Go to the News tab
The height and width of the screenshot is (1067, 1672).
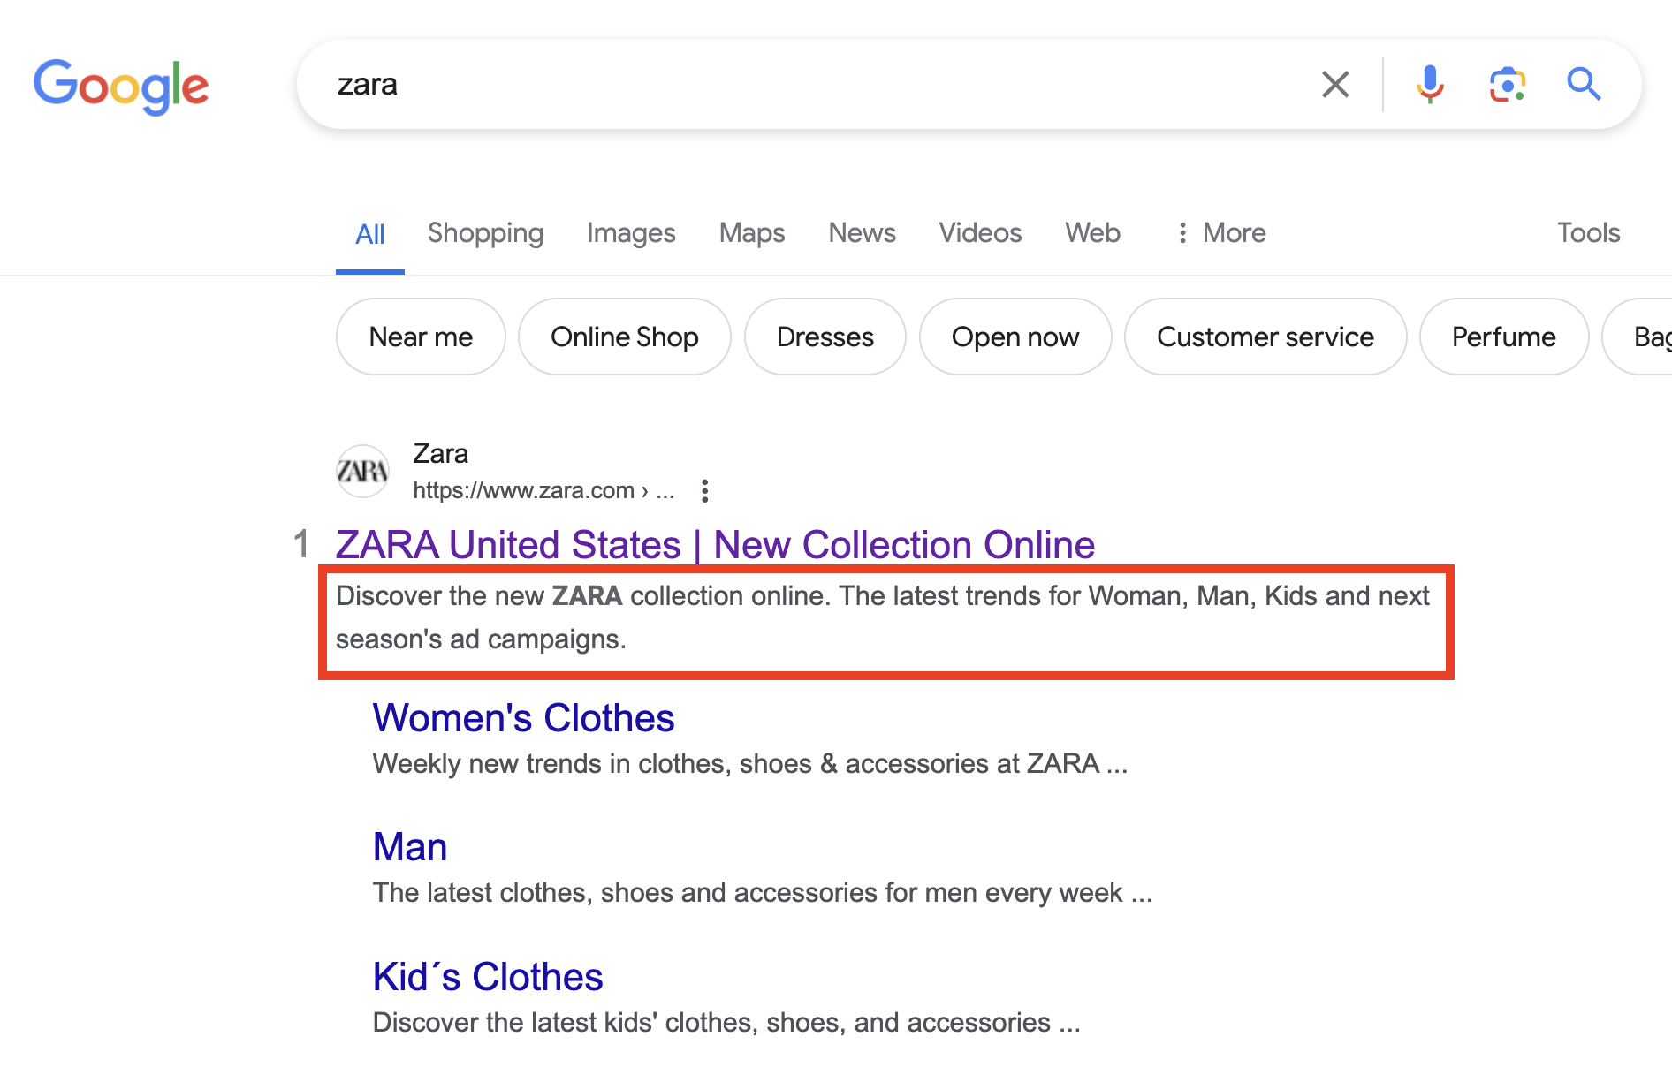click(862, 233)
